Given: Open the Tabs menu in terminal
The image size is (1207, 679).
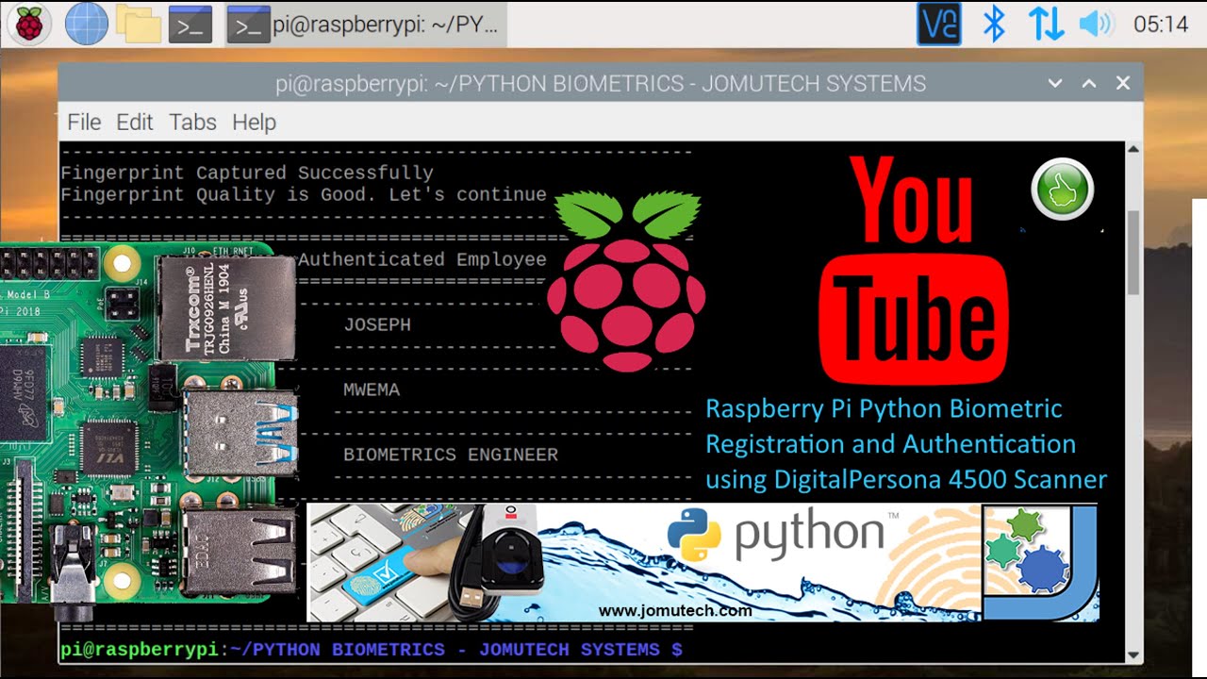Looking at the screenshot, I should (x=192, y=122).
